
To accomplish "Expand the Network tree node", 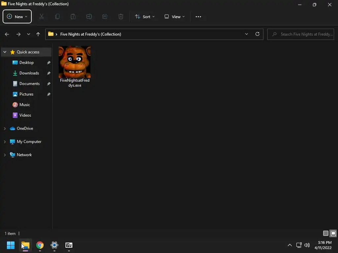I will coord(5,155).
